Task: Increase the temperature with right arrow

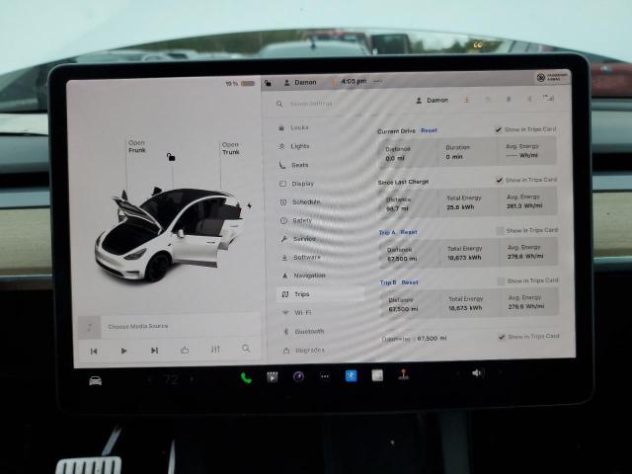Action: (192, 379)
